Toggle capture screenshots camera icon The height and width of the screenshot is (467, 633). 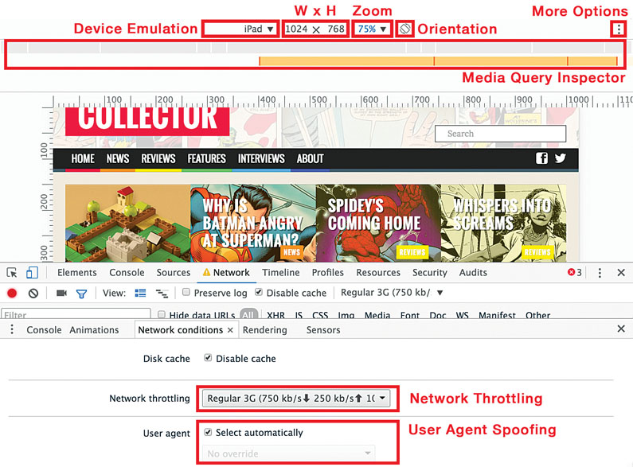(x=61, y=294)
